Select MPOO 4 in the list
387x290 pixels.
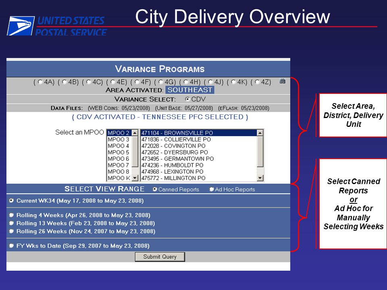119,146
